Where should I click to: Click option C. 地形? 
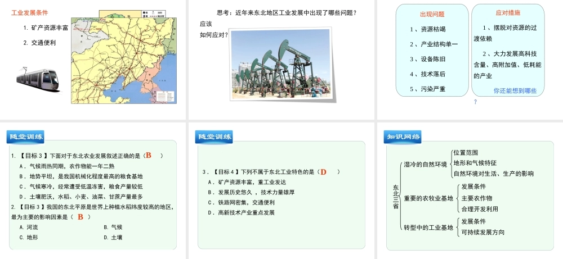(x=29, y=237)
